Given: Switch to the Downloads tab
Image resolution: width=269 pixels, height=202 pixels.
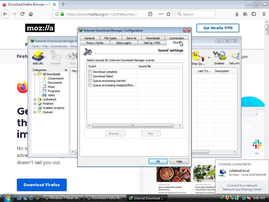Looking at the screenshot, I should 153,38.
